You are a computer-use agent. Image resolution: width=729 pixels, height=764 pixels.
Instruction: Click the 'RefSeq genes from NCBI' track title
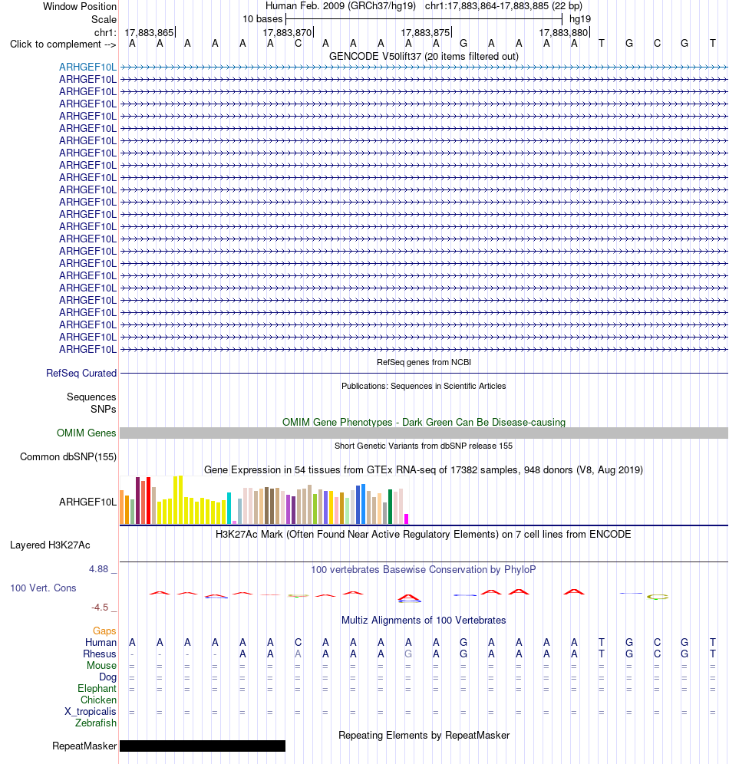(x=424, y=363)
